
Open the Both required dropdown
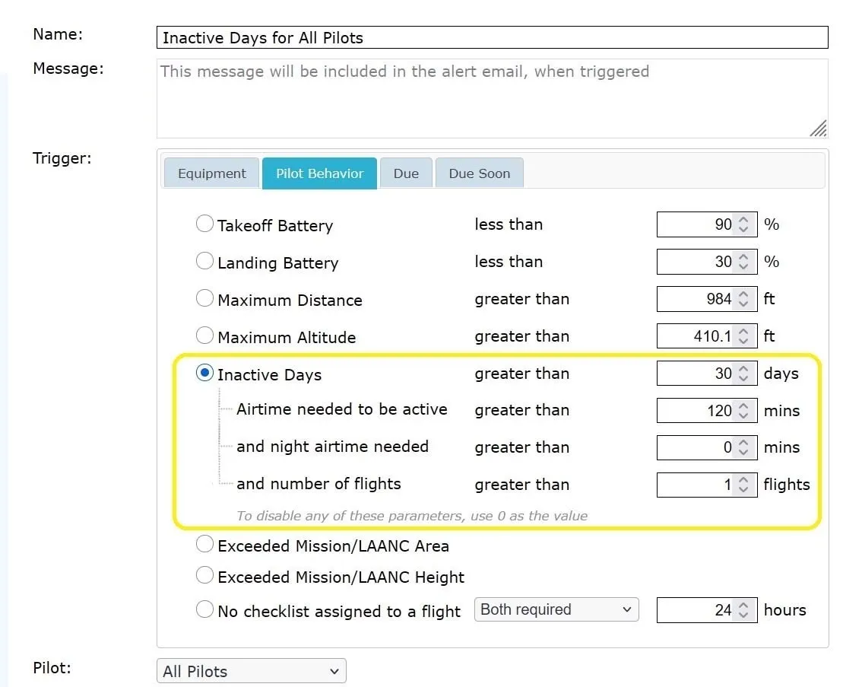coord(556,609)
